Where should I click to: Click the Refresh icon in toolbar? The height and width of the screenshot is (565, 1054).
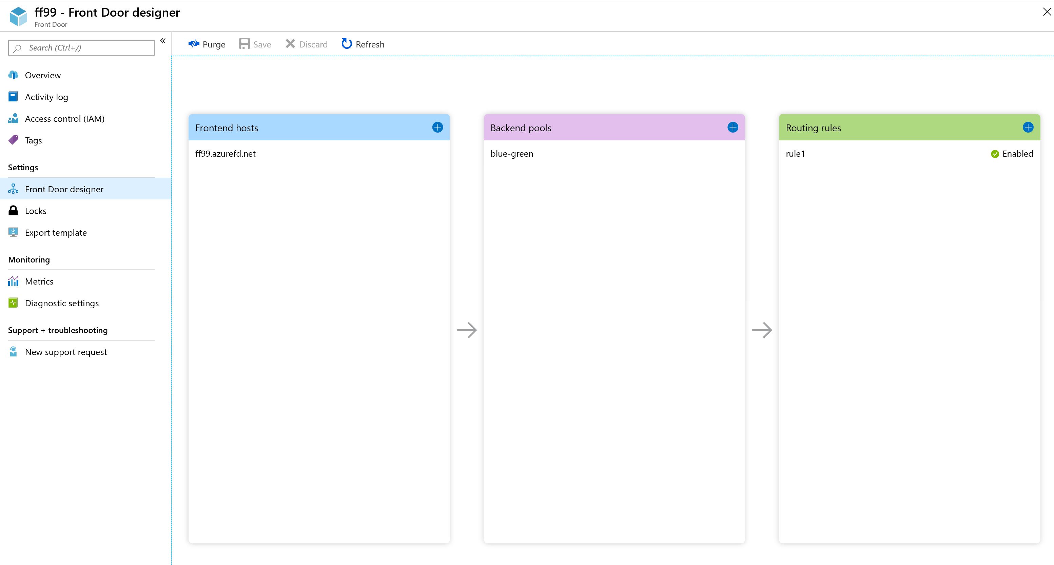347,44
